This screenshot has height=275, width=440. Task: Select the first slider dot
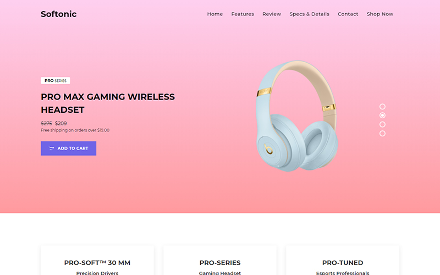point(382,106)
